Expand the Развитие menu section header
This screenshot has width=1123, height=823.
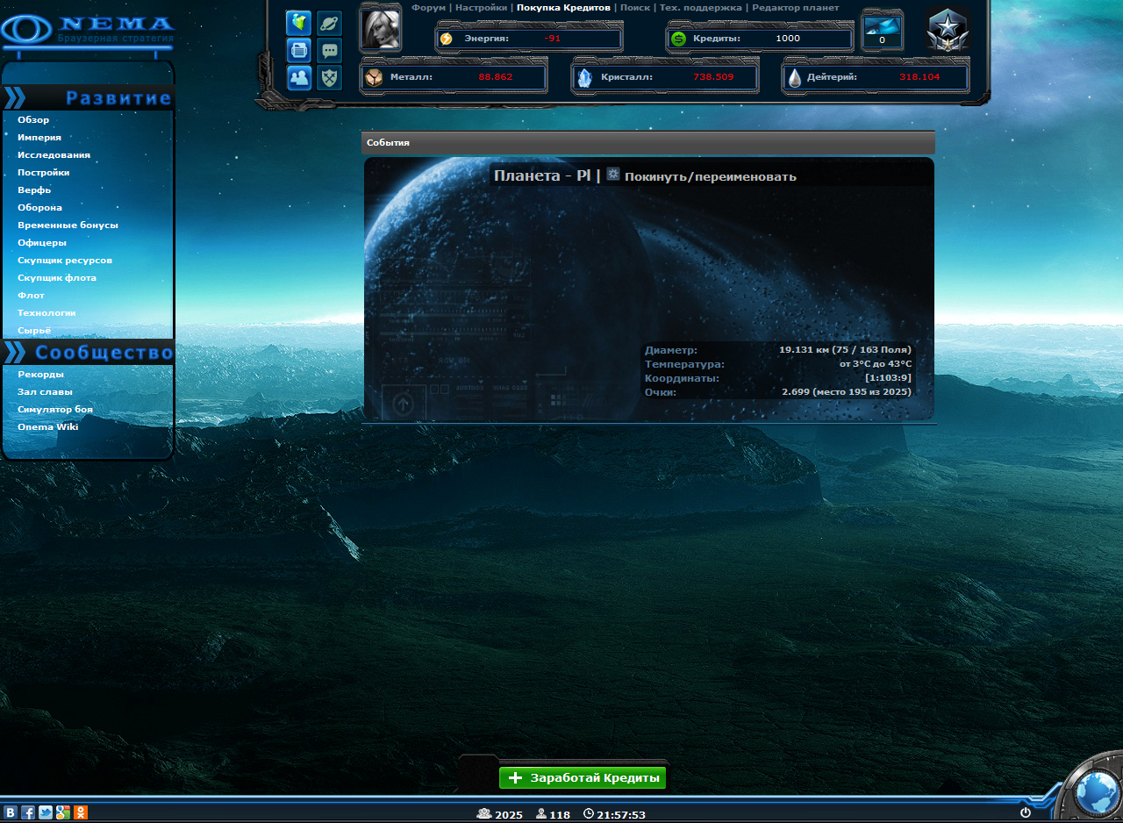[88, 98]
